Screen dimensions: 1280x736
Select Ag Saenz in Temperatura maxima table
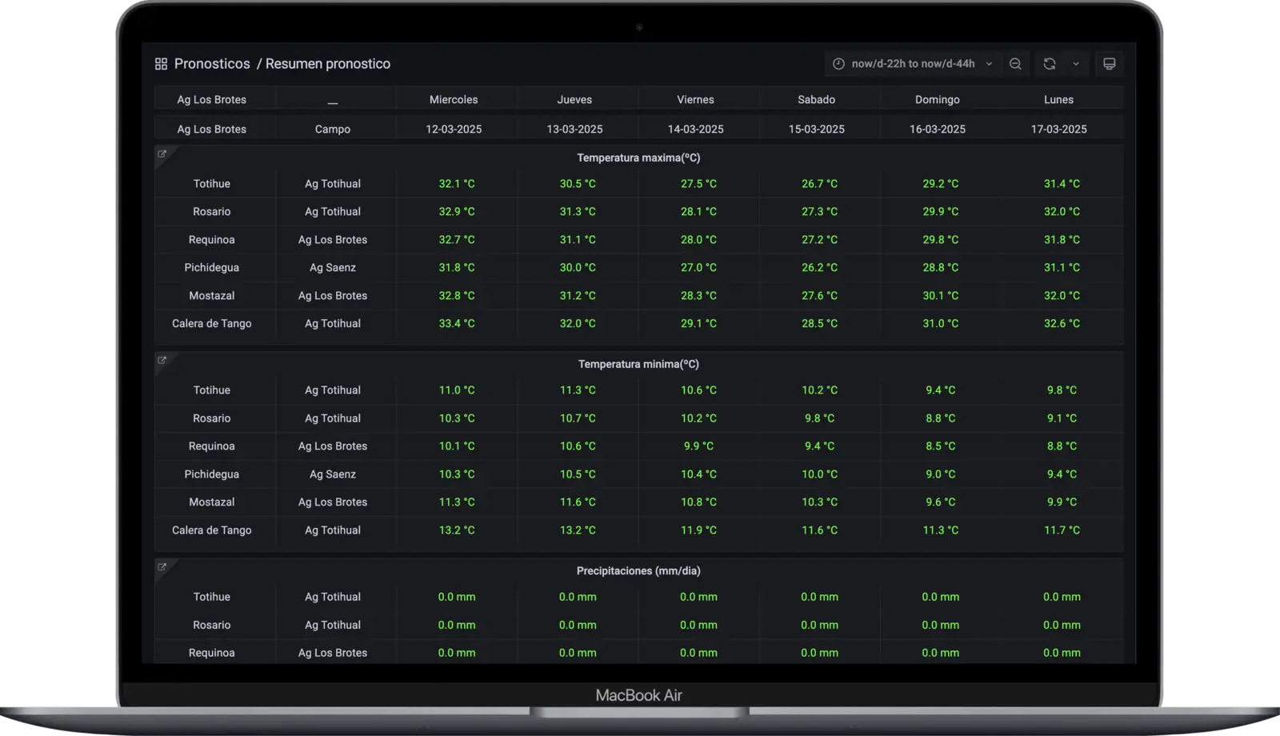[333, 268]
